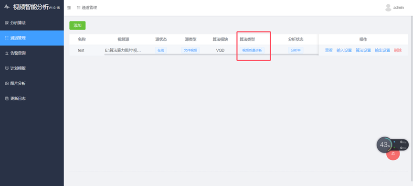Click the admin user avatar icon
Viewport: 413px width, 186px height.
388,8
